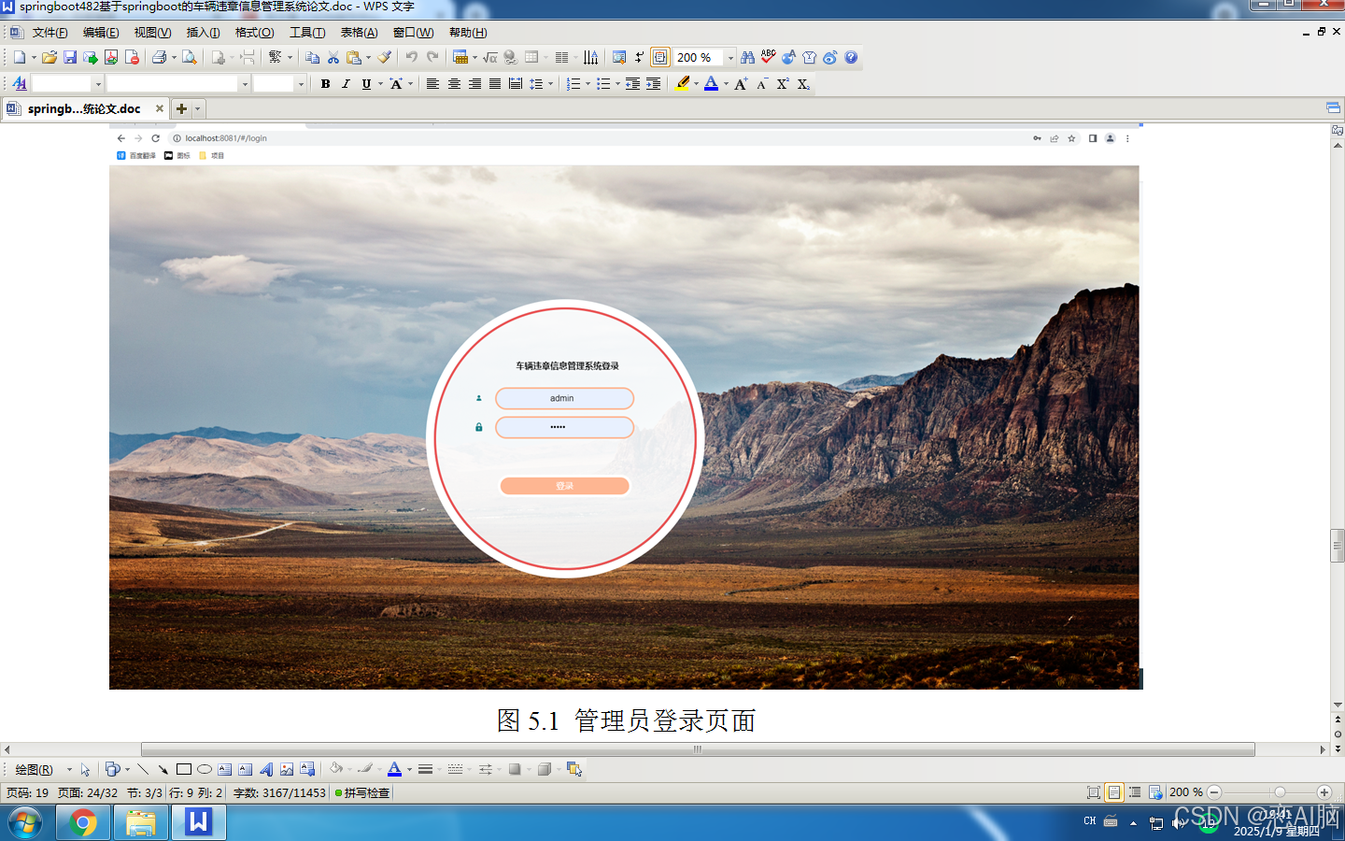Open the 插入(I) menu
Screen dimensions: 1345x841
(203, 32)
